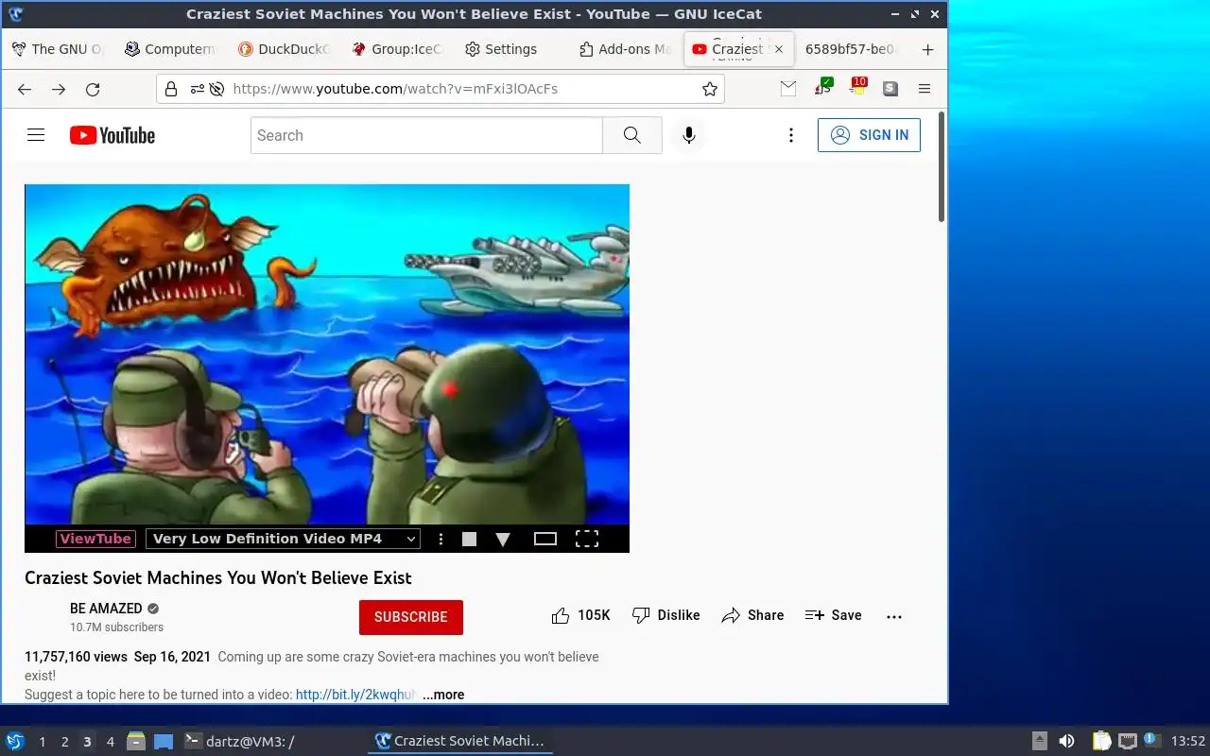This screenshot has height=756, width=1210.
Task: Open the bit.ly link in description
Action: coord(355,695)
